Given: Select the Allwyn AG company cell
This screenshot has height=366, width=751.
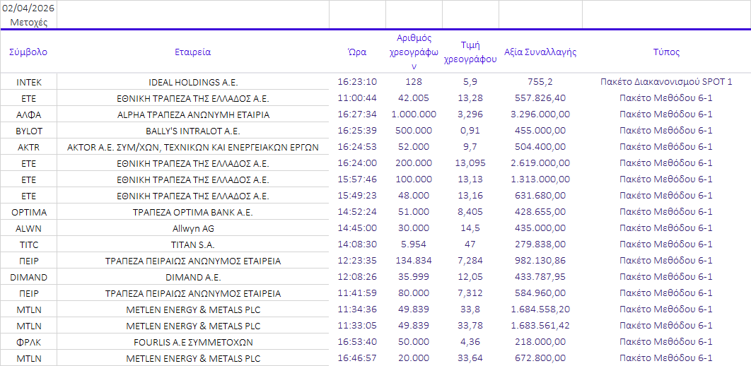Looking at the screenshot, I should [192, 228].
